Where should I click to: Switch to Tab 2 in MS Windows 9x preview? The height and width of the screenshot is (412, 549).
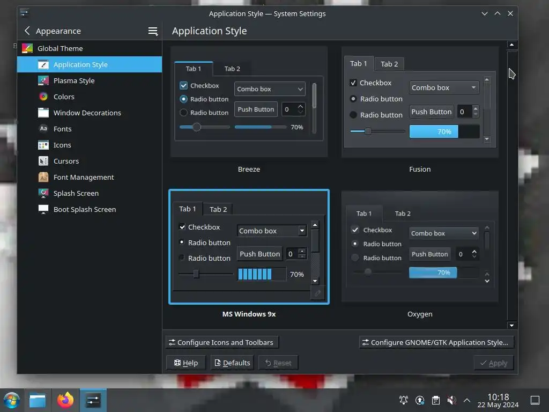pos(218,209)
